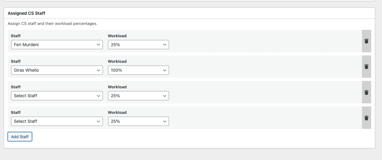Open the last row's workload dropdown
382x160 pixels.
pyautogui.click(x=138, y=121)
